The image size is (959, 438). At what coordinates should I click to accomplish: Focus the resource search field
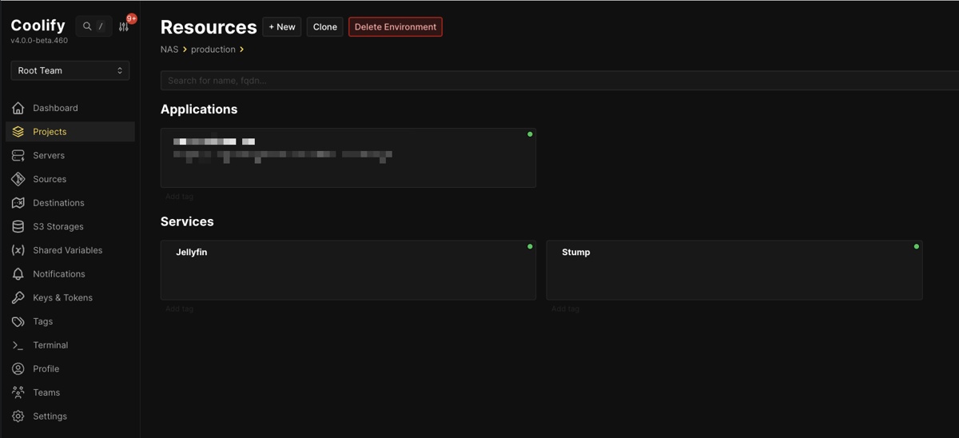point(559,81)
